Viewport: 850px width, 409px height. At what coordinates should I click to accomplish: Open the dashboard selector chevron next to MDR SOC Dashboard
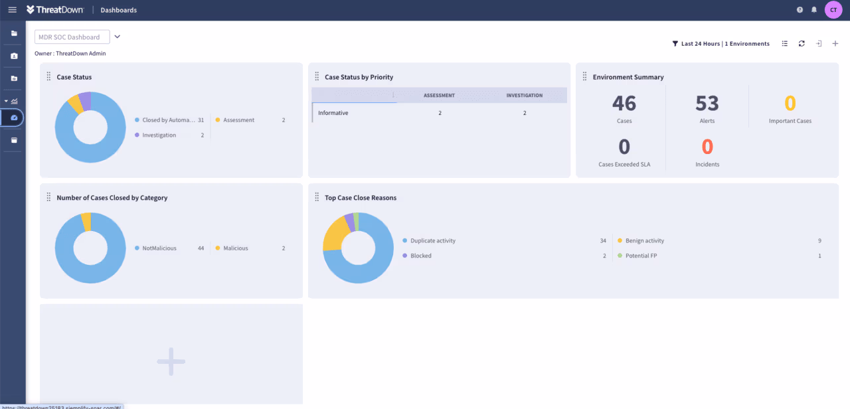pyautogui.click(x=118, y=37)
